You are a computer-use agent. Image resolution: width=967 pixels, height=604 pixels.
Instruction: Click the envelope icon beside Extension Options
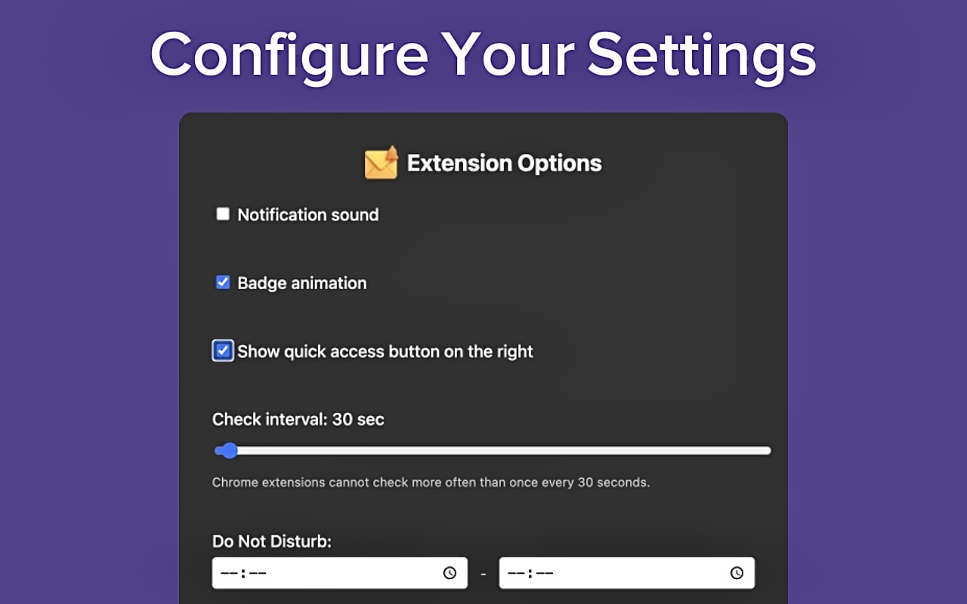point(382,163)
